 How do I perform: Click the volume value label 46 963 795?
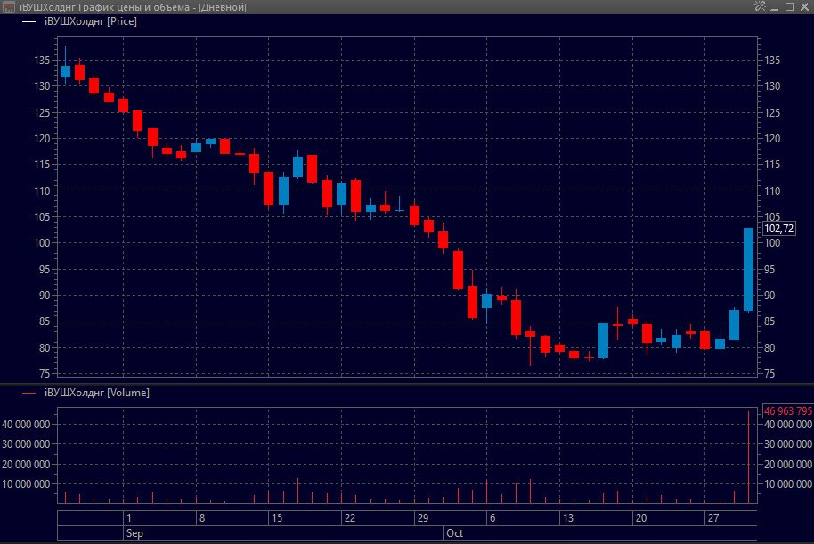787,410
